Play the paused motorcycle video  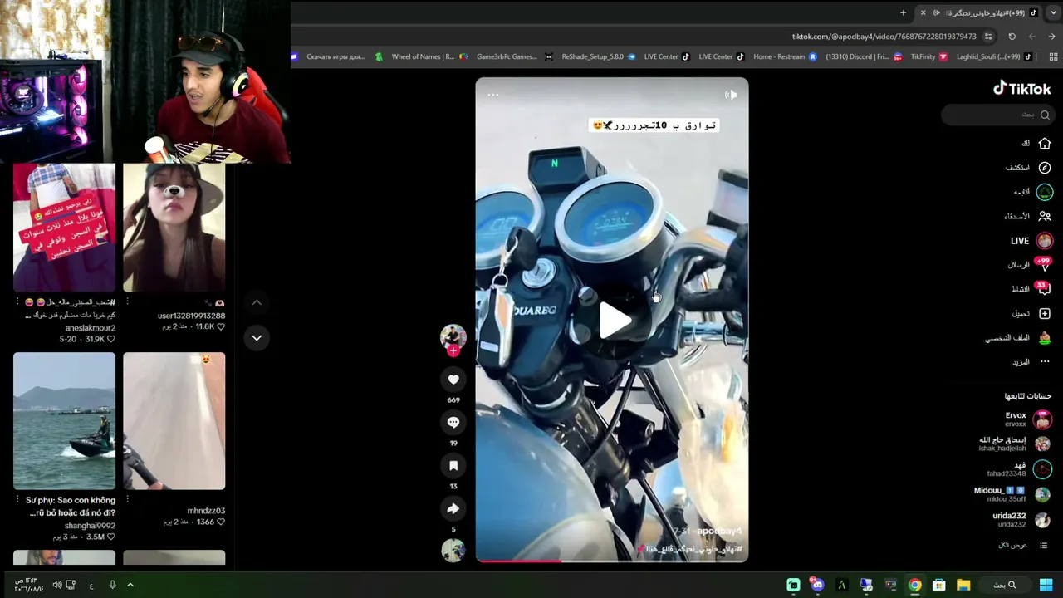click(x=615, y=321)
